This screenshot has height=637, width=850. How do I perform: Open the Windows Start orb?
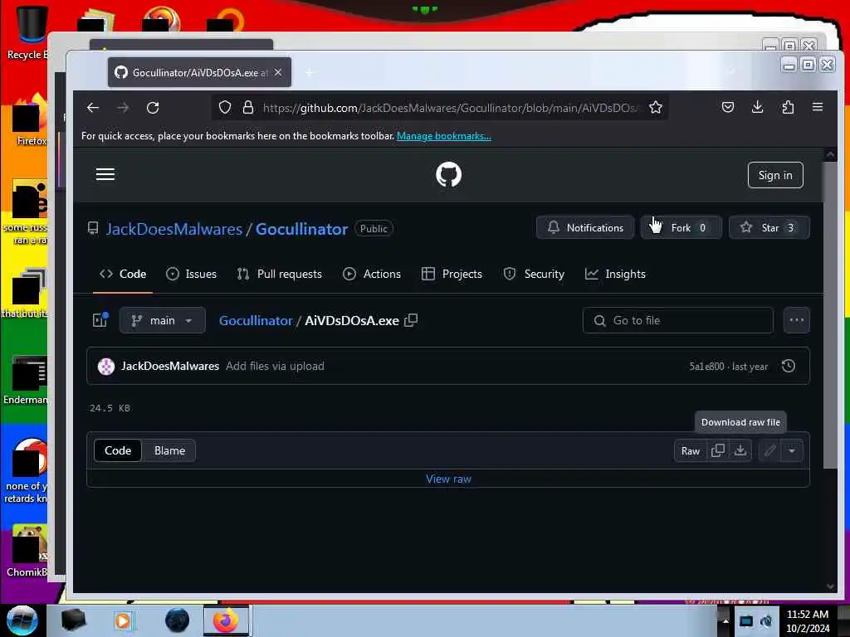click(22, 620)
